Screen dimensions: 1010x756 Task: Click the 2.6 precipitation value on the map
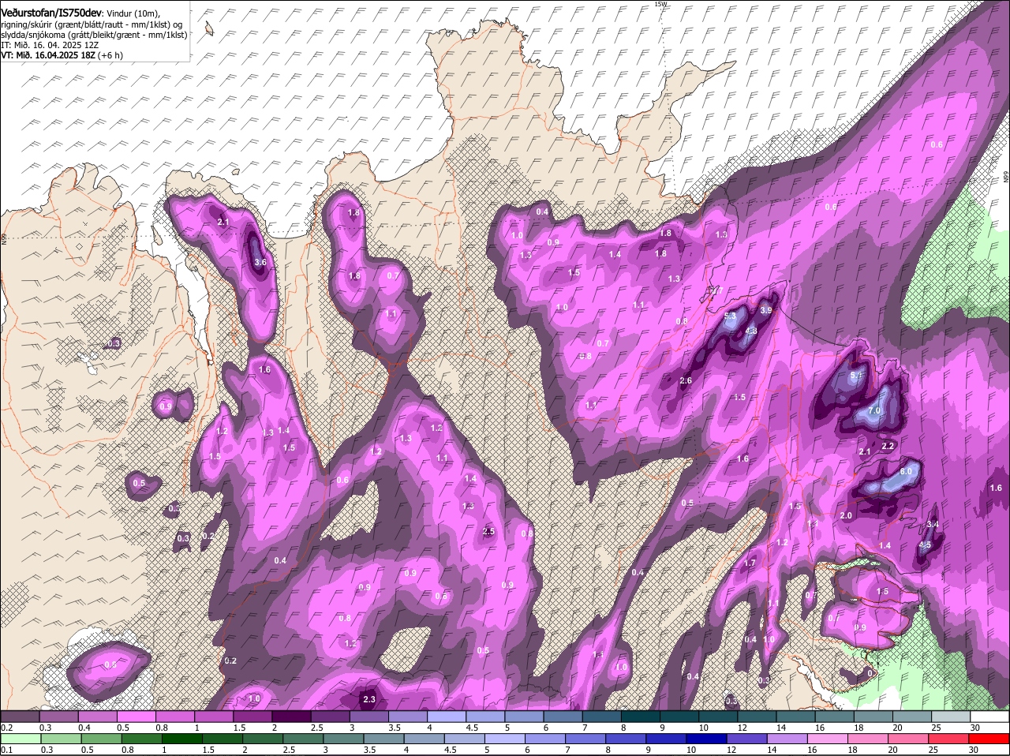(x=686, y=381)
